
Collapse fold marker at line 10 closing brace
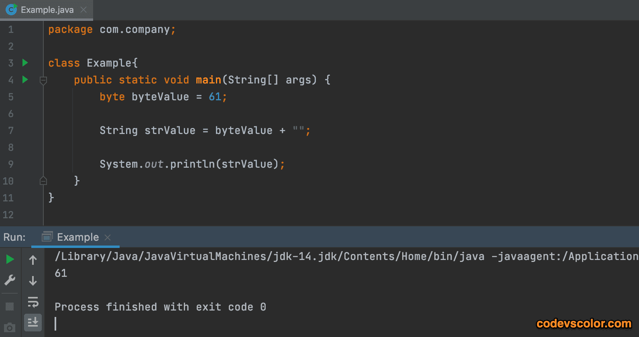pos(43,181)
